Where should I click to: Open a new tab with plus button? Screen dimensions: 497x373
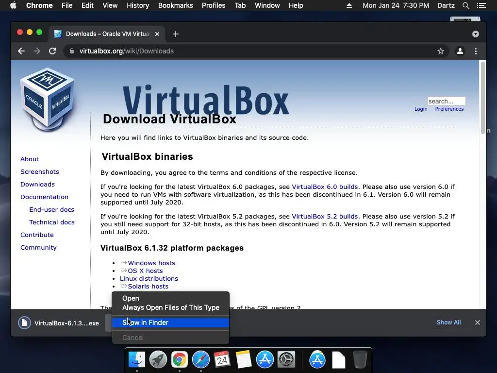click(176, 34)
